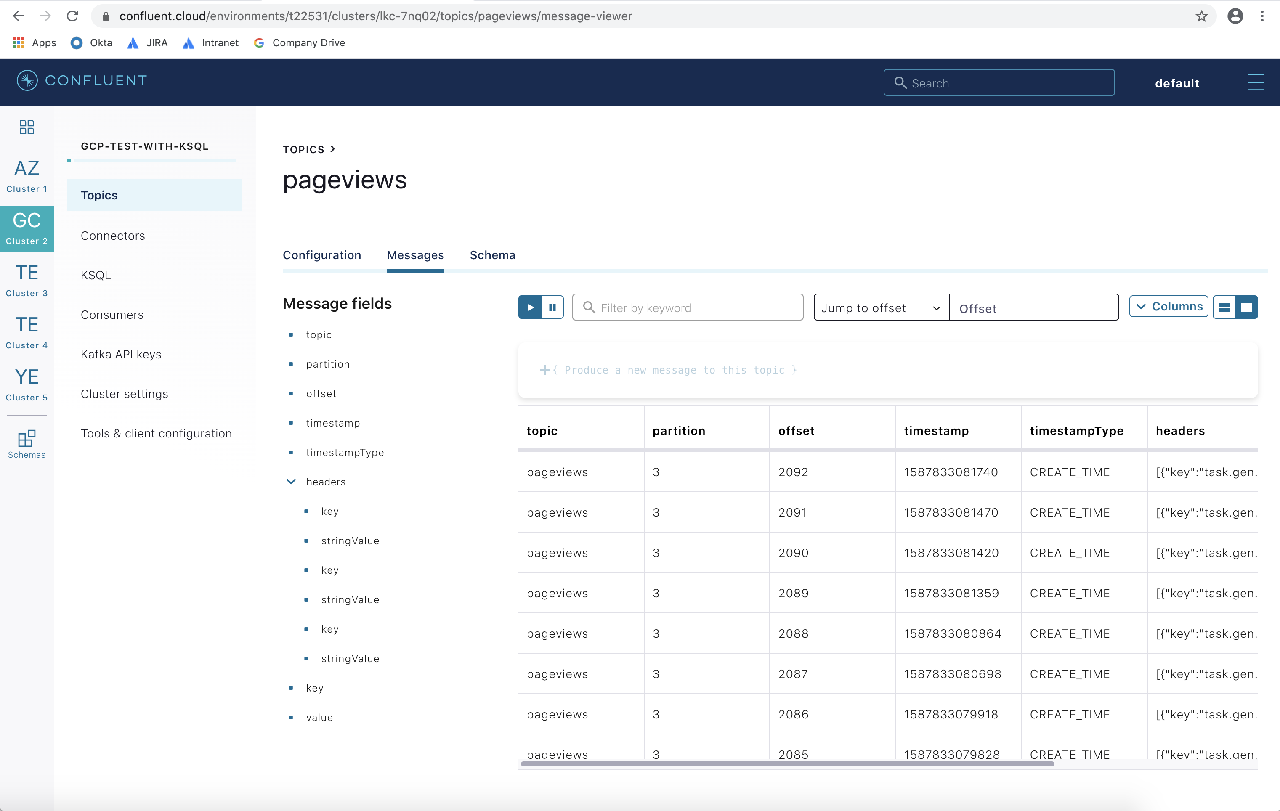Select the topic message field
The width and height of the screenshot is (1280, 811).
click(x=319, y=335)
